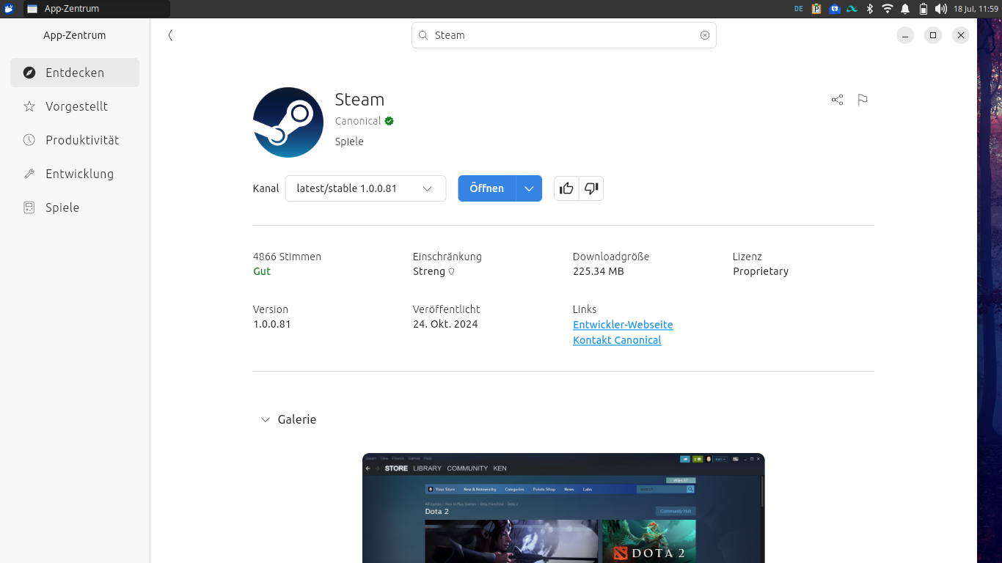This screenshot has width=1002, height=563.
Task: Open the clipboard manager tray icon
Action: click(816, 9)
